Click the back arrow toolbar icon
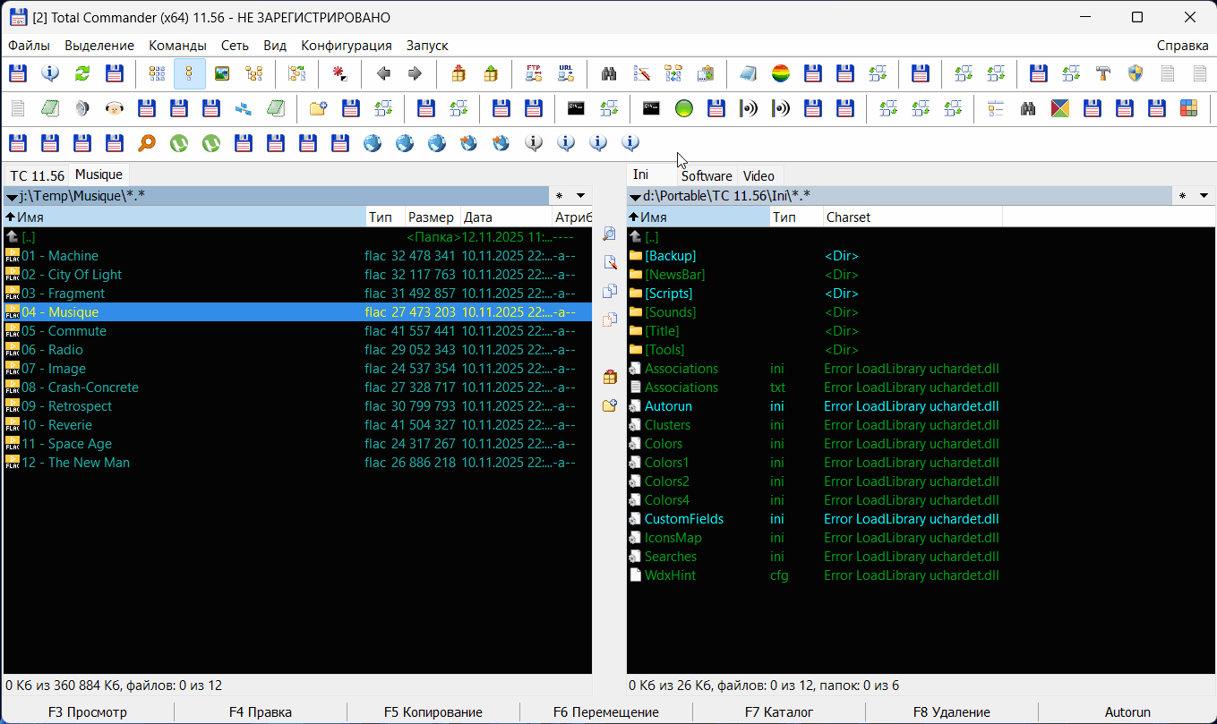1217x724 pixels. (383, 73)
